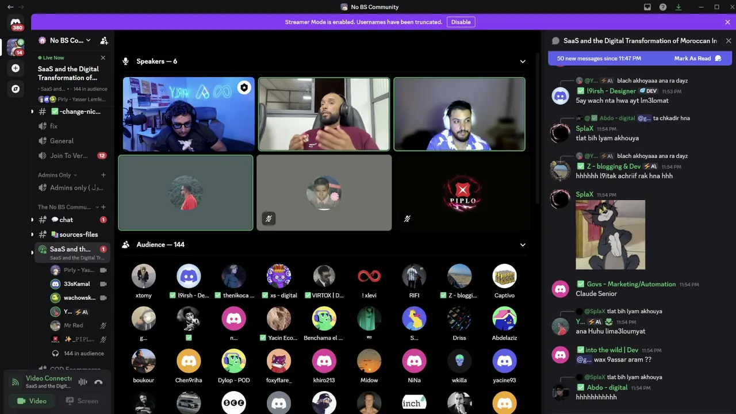This screenshot has width=736, height=414.
Task: Expand the chat channel thread arrow
Action: [x=32, y=220]
